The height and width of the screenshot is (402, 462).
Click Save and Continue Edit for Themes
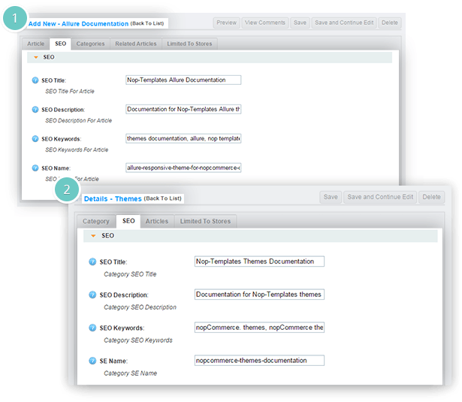pyautogui.click(x=380, y=197)
